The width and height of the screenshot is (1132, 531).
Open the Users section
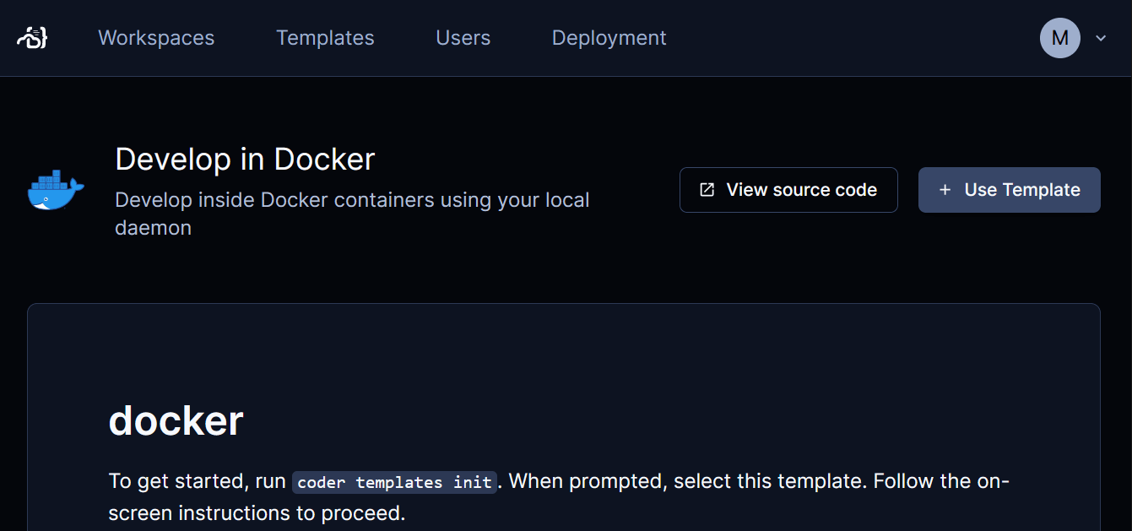(x=463, y=38)
